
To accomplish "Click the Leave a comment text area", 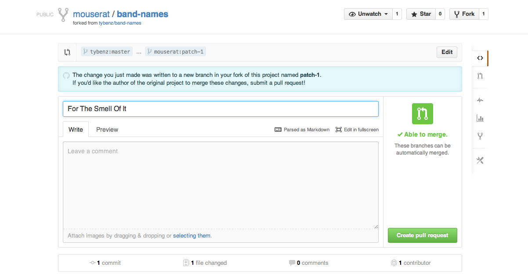I will click(221, 185).
